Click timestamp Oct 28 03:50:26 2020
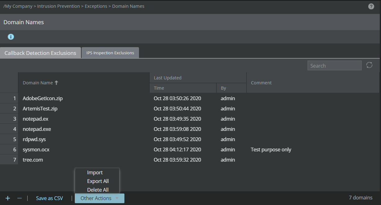This screenshot has width=381, height=205. 177,98
